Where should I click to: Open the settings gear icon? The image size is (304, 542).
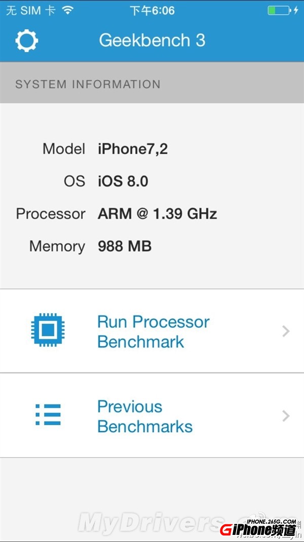26,41
